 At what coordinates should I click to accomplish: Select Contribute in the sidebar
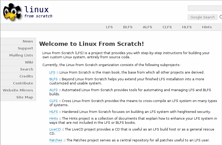click(x=18, y=83)
